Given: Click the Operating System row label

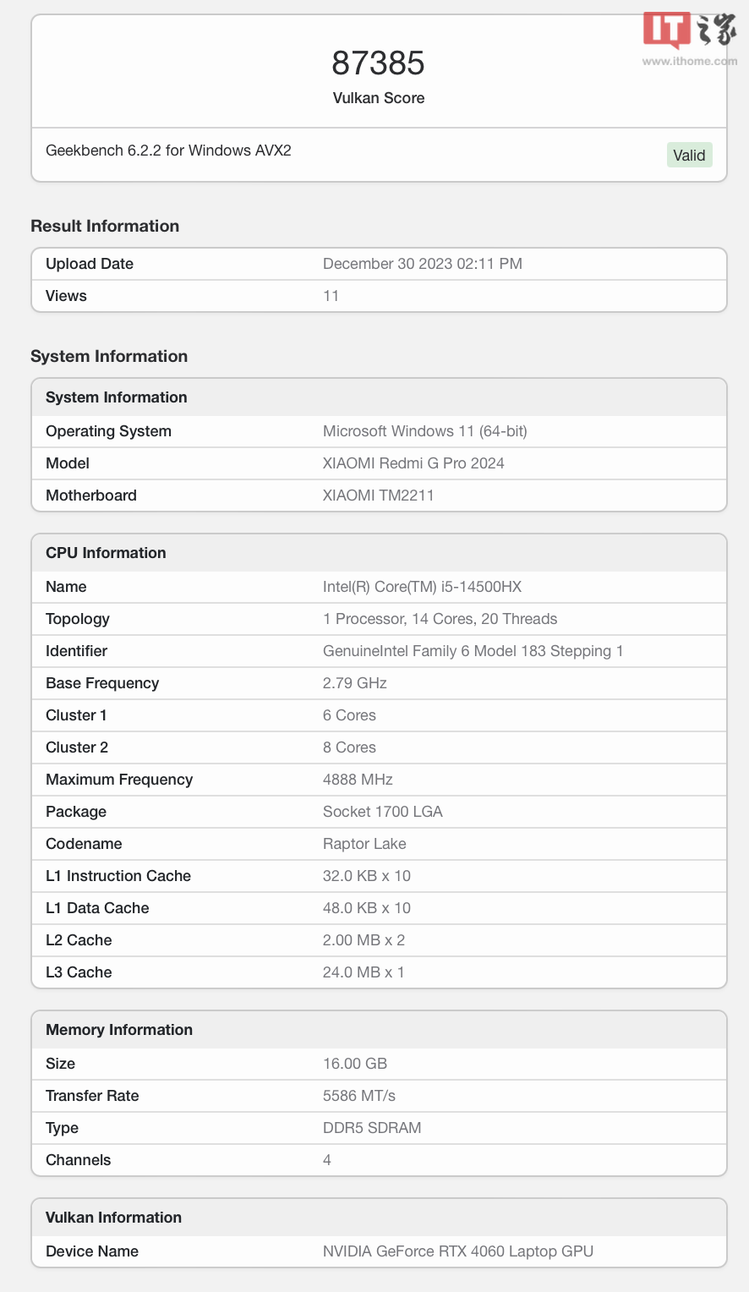Looking at the screenshot, I should (x=108, y=431).
